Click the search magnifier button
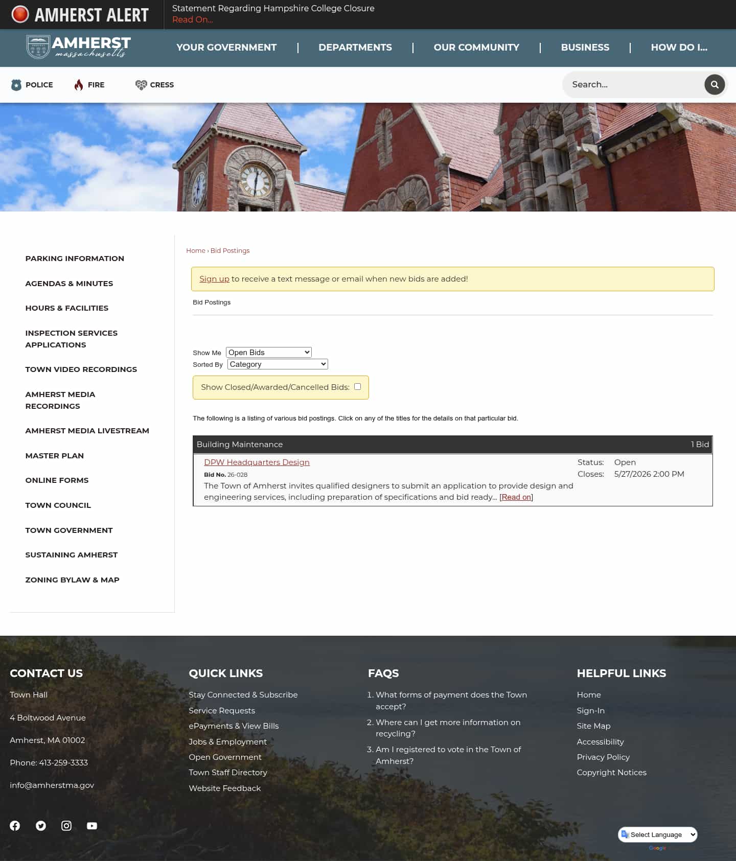Screen dimensions: 736x861 tap(715, 84)
